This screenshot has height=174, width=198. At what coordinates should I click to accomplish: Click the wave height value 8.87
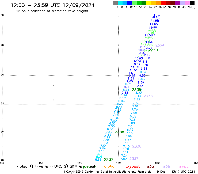[143, 72]
